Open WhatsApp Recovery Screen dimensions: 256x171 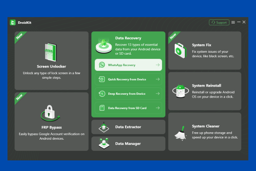(x=128, y=65)
